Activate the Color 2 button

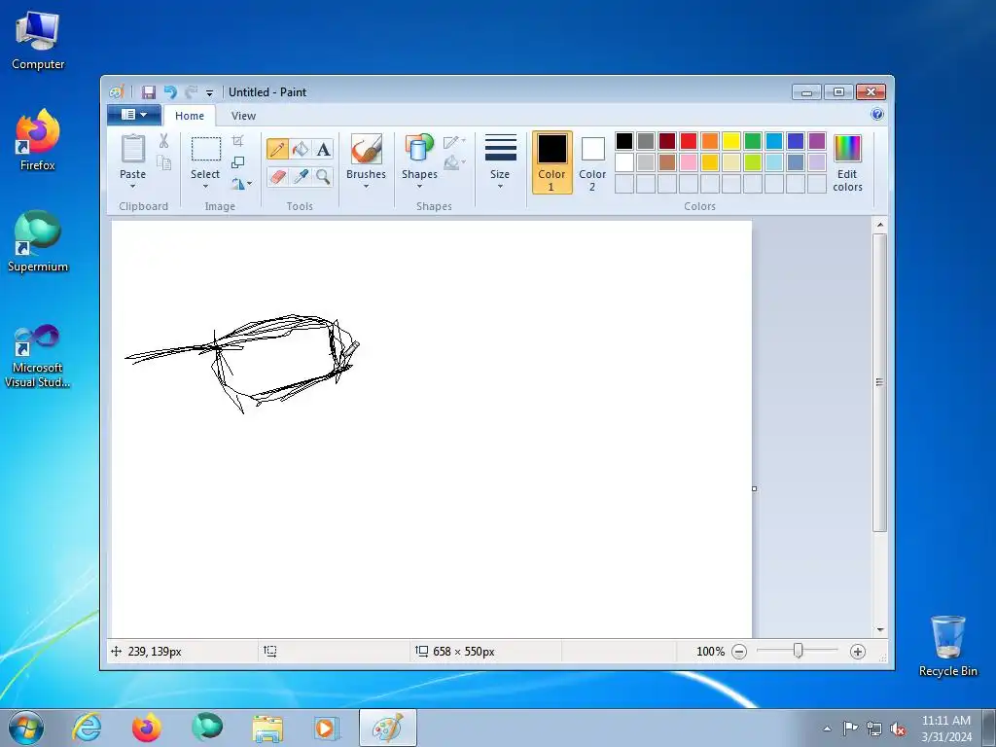click(592, 162)
